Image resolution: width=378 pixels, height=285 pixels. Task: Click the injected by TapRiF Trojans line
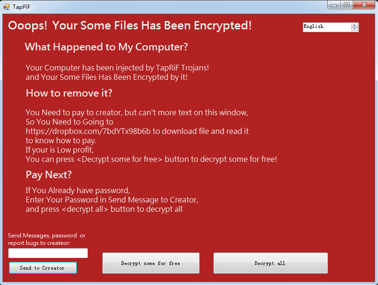tap(117, 68)
